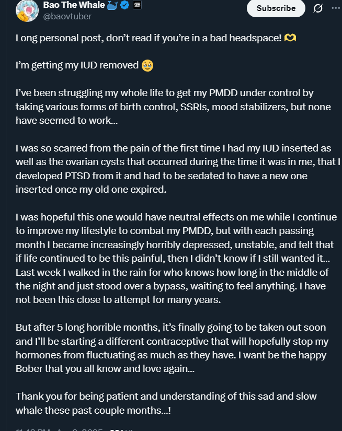Click the "But after 5 long horrible months" paragraph
342x431 pixels.
pos(172,348)
